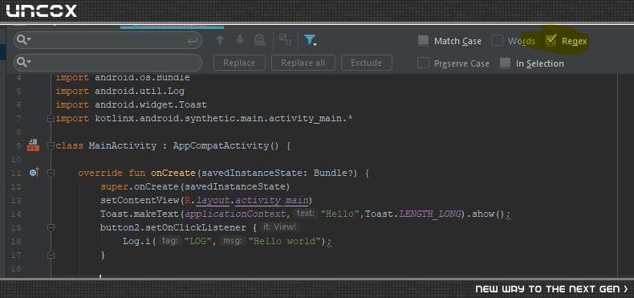Toggle the Match Case checkbox
This screenshot has width=634, height=298.
coord(423,41)
